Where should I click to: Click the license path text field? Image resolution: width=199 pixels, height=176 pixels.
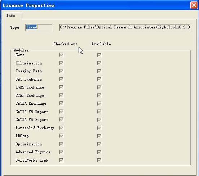pos(125,27)
